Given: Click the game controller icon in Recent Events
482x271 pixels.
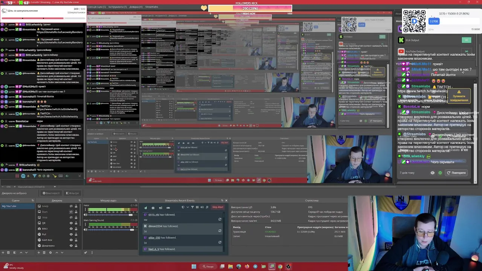Looking at the screenshot, I should coord(168,208).
